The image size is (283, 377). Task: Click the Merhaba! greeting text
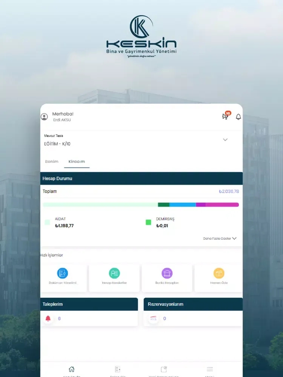click(x=63, y=114)
